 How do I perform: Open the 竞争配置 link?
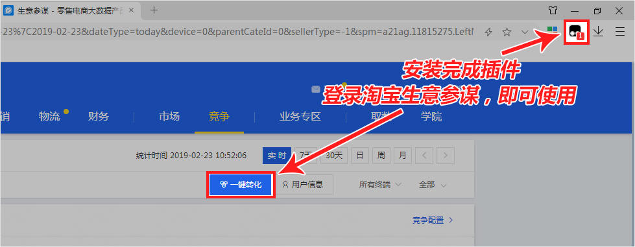click(433, 220)
